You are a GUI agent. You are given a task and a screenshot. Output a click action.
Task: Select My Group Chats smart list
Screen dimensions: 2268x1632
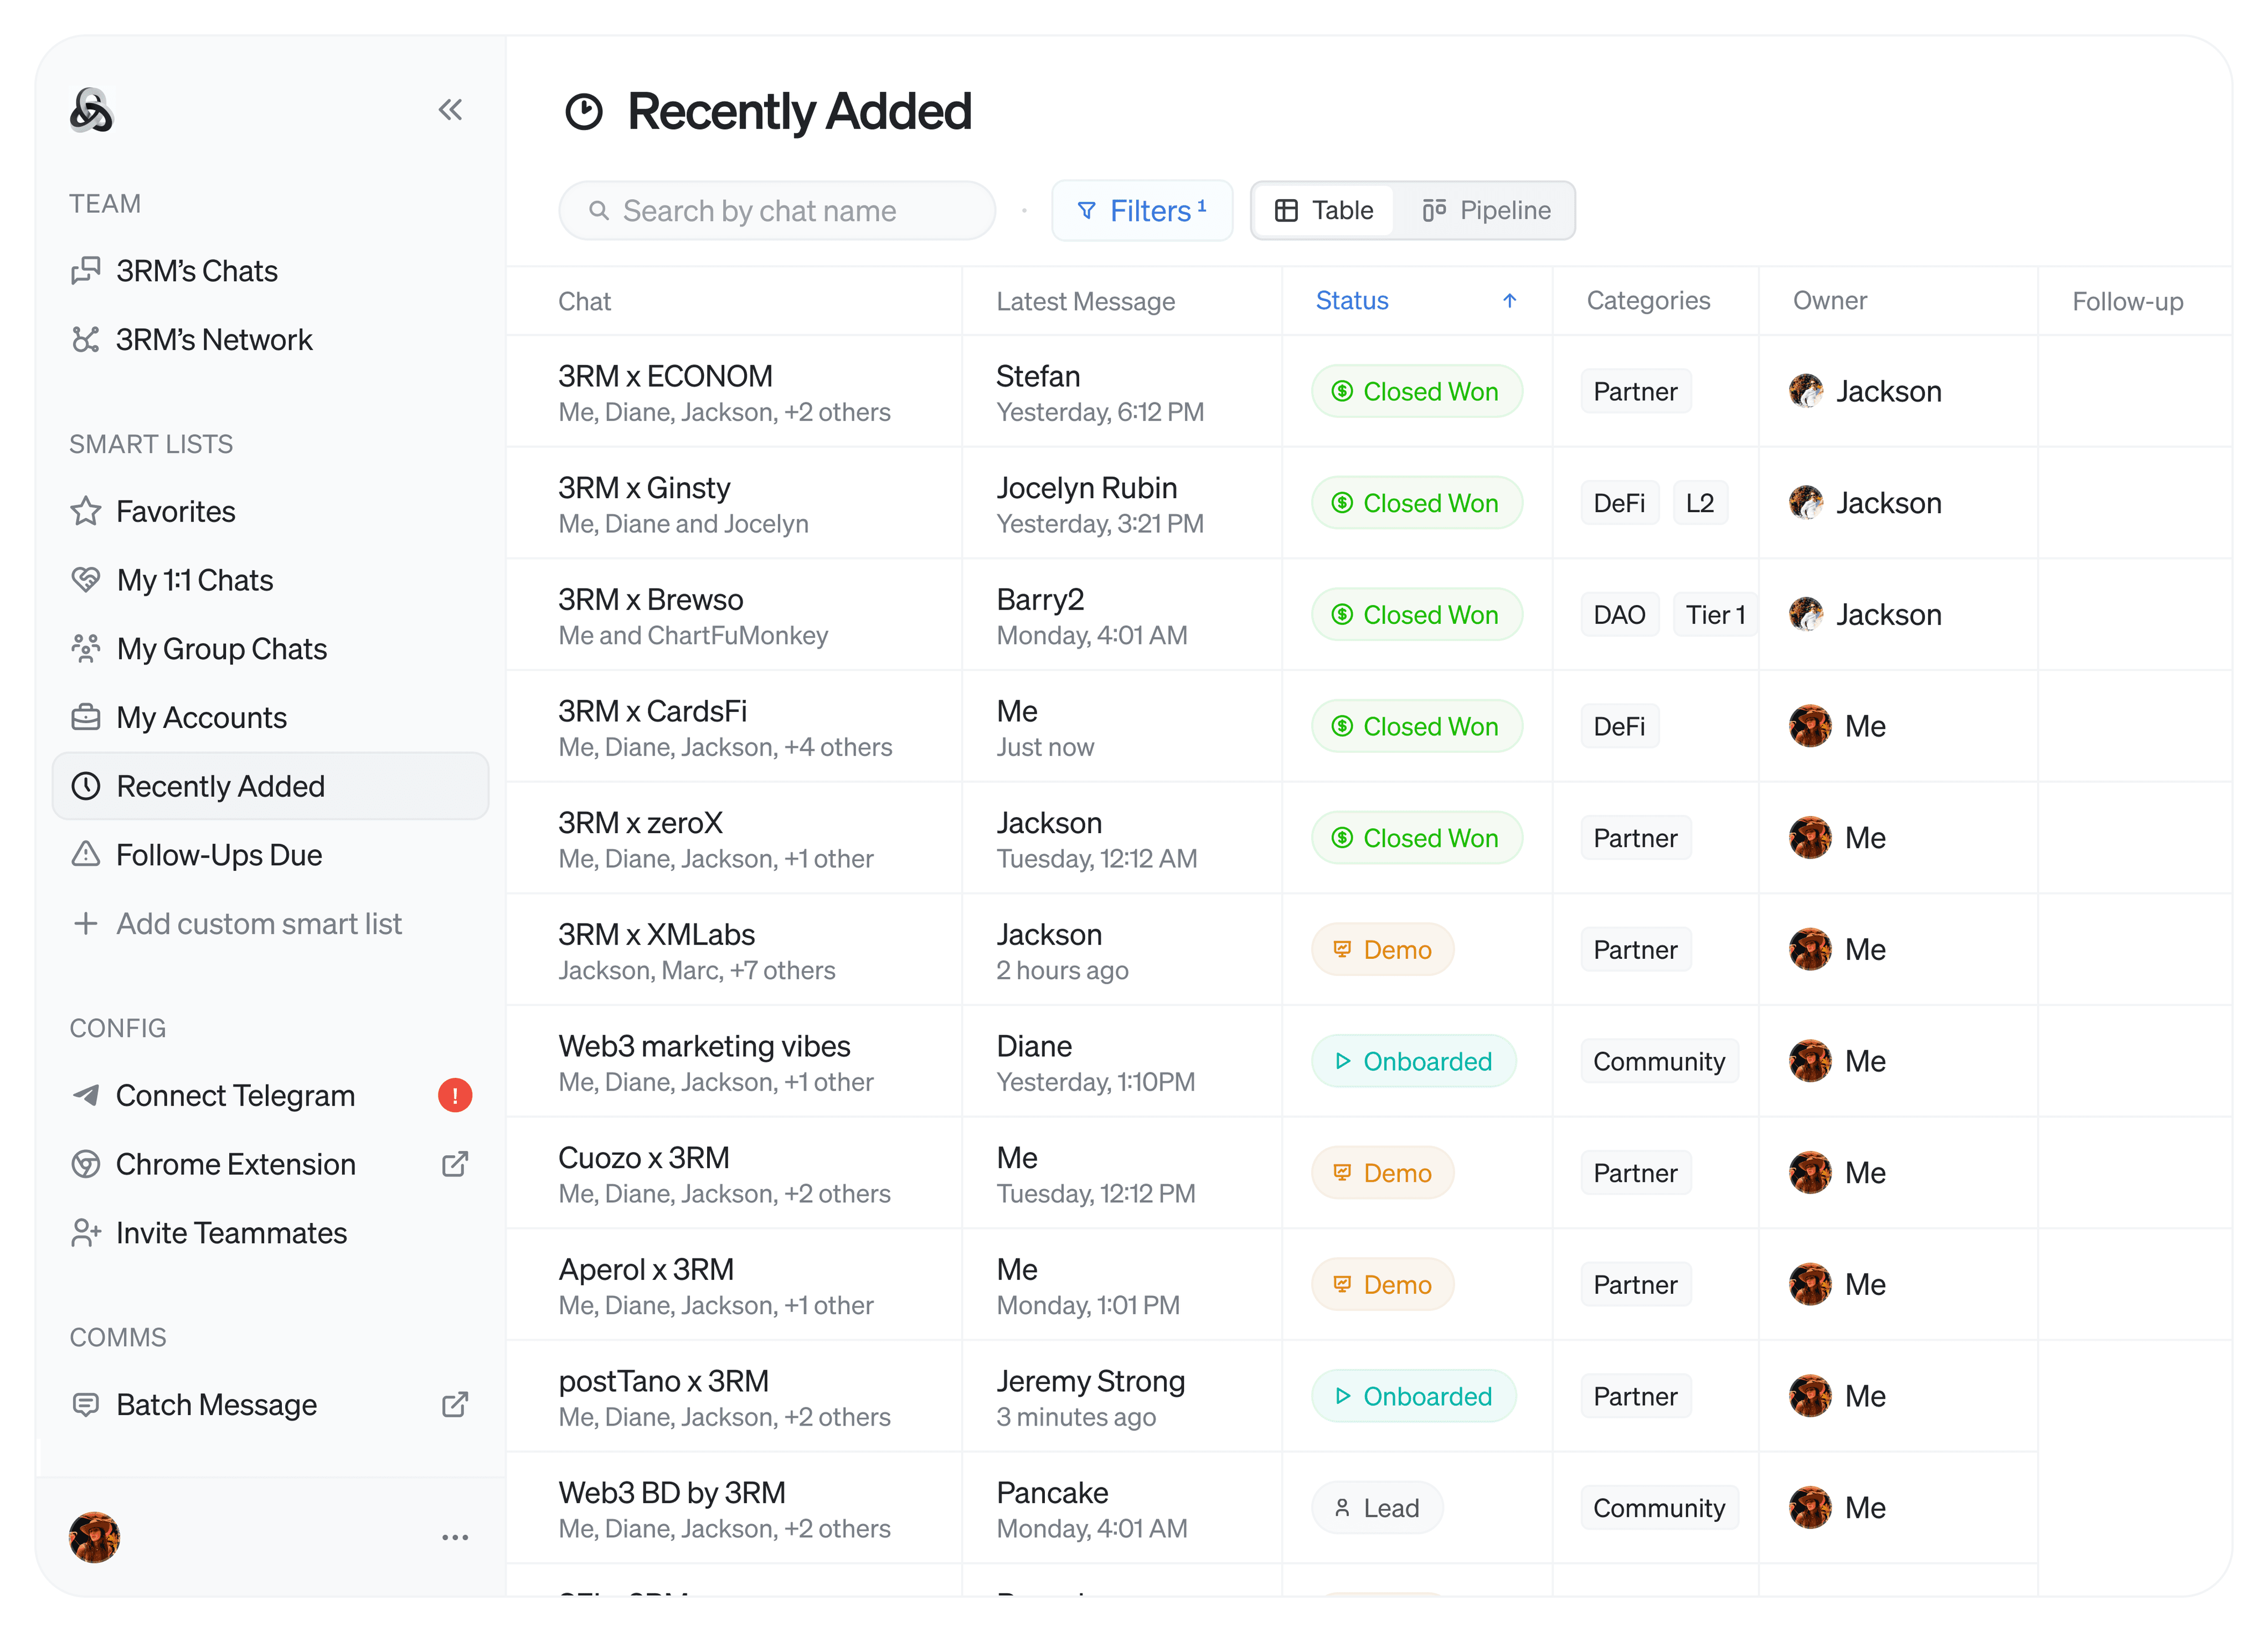(x=221, y=649)
